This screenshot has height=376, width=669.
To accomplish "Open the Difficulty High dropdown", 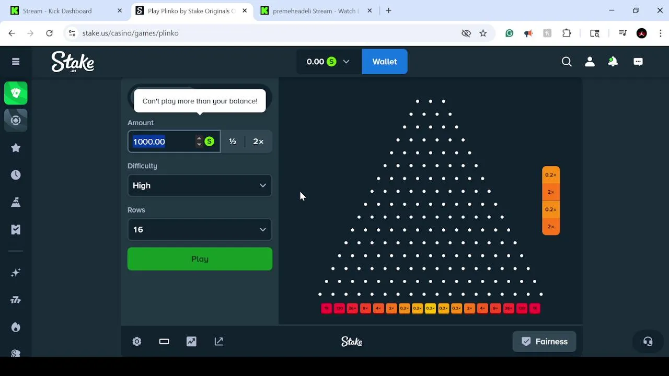I will pyautogui.click(x=200, y=185).
